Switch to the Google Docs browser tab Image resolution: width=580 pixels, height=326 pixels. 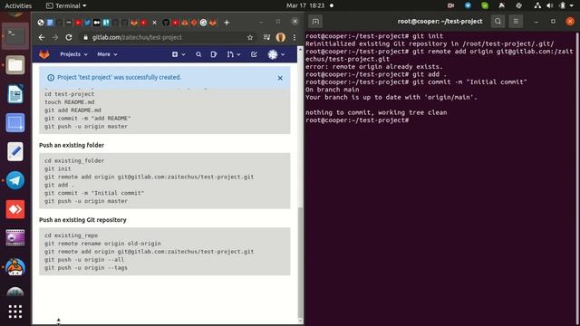50,23
